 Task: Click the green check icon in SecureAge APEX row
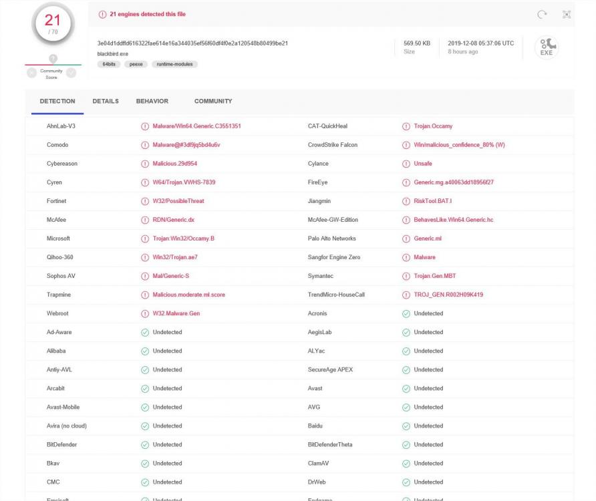406,370
